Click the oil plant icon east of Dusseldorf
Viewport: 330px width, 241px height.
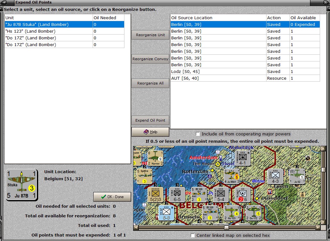tap(302, 194)
